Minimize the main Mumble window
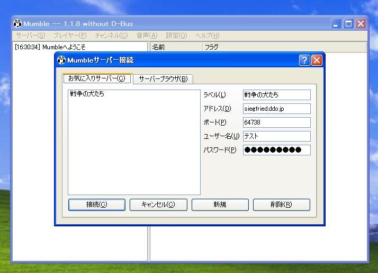 coord(337,24)
